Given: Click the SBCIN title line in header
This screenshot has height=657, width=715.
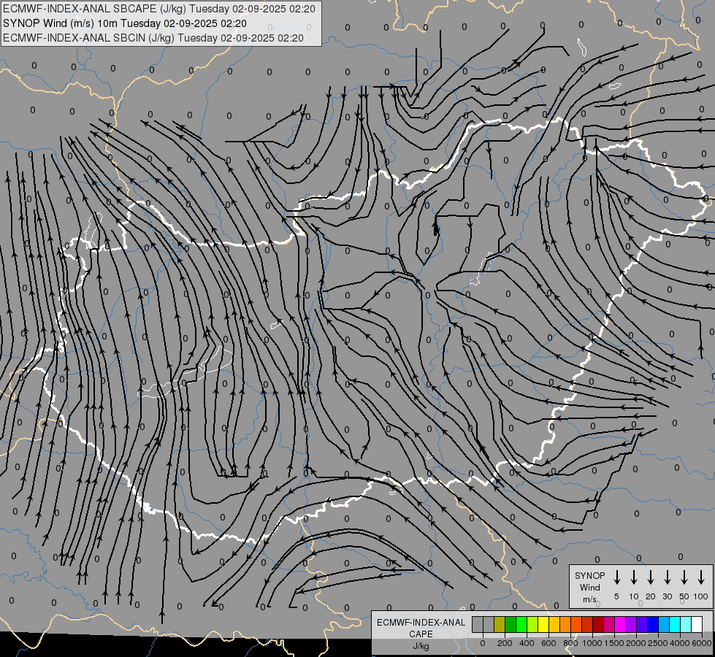Looking at the screenshot, I should pyautogui.click(x=153, y=38).
